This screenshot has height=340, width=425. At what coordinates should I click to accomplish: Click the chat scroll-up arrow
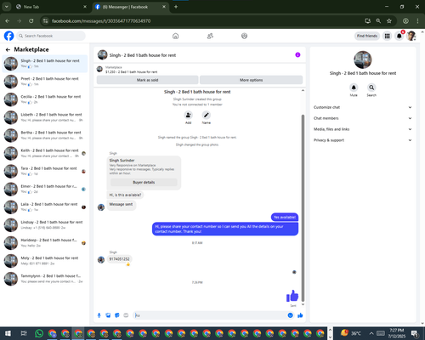[303, 90]
